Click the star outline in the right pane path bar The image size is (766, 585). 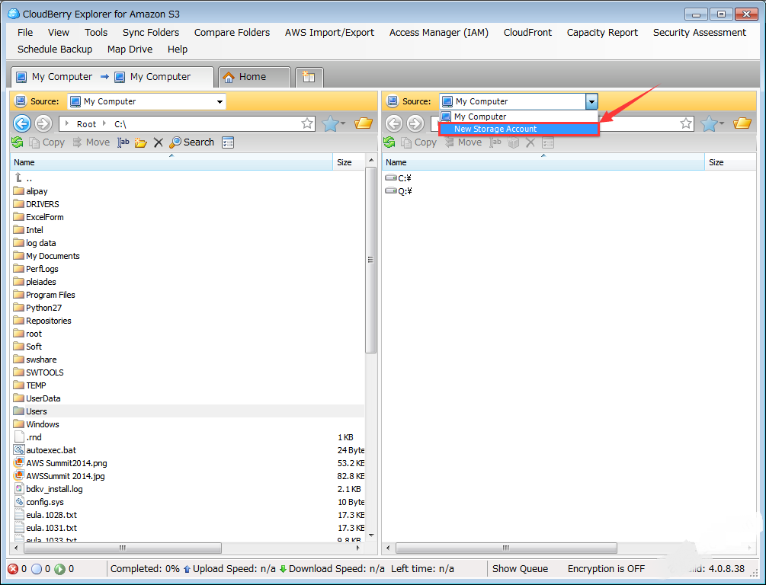click(x=686, y=123)
